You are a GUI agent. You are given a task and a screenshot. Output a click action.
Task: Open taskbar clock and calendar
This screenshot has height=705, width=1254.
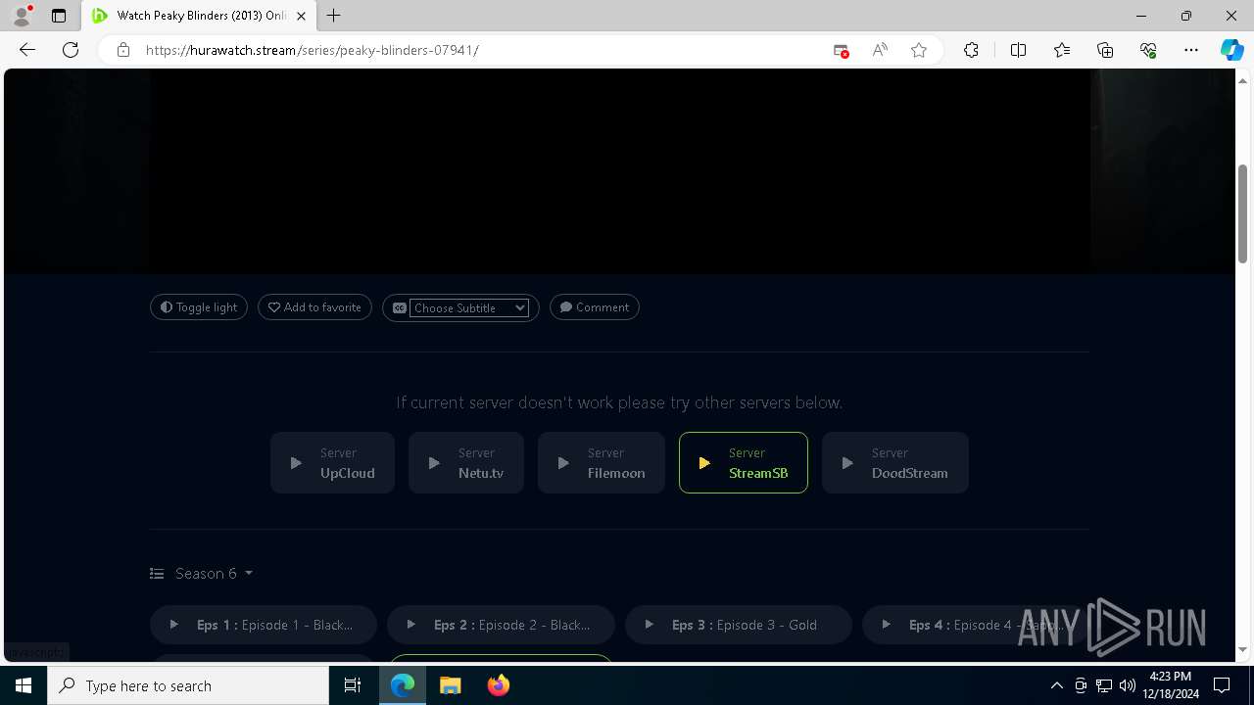click(1171, 685)
